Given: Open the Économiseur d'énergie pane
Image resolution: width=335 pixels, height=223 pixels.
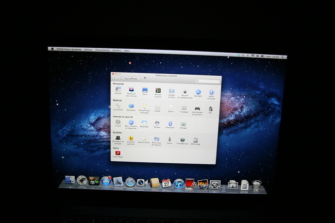Looking at the screenshot, I should tap(144, 109).
